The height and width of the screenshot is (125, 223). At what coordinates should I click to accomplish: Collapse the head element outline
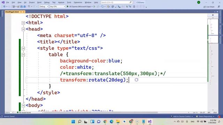pyautogui.click(x=23, y=29)
